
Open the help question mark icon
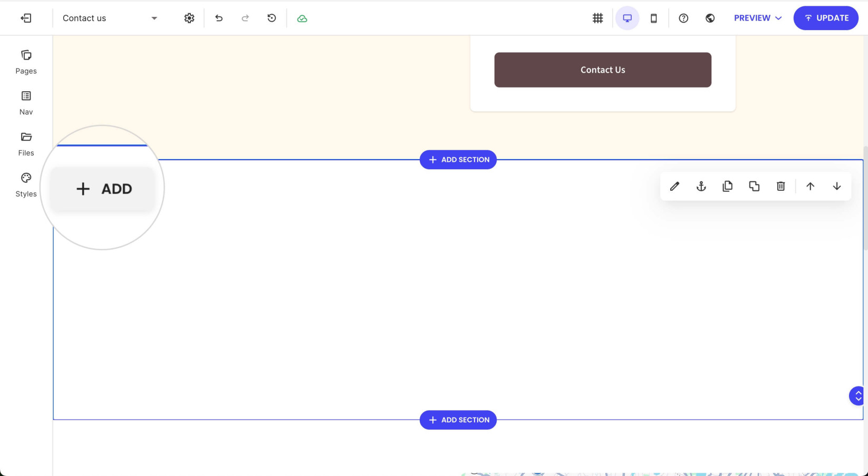683,18
